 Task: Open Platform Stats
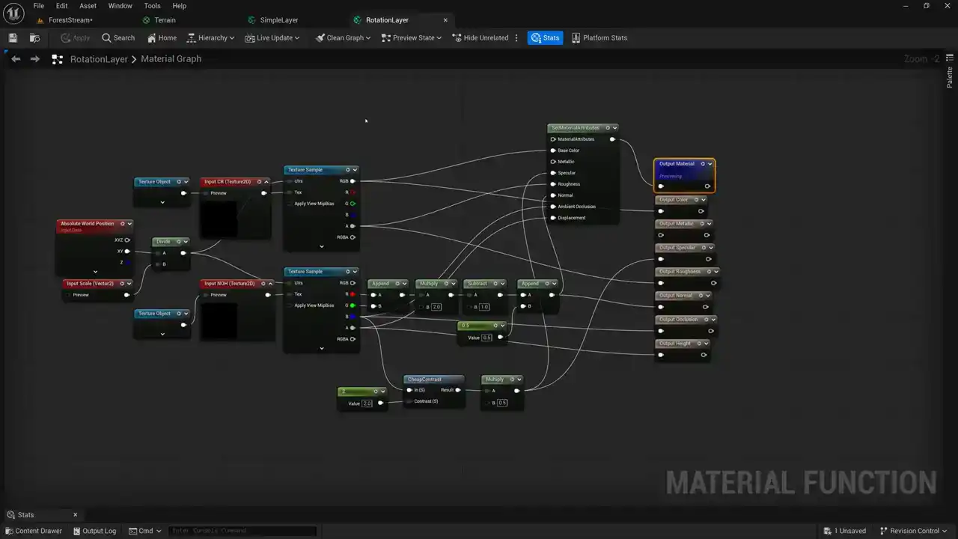click(x=599, y=38)
